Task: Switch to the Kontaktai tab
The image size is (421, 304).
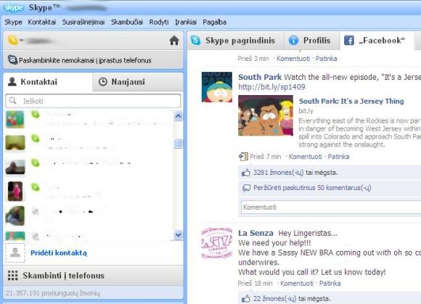Action: coord(47,82)
